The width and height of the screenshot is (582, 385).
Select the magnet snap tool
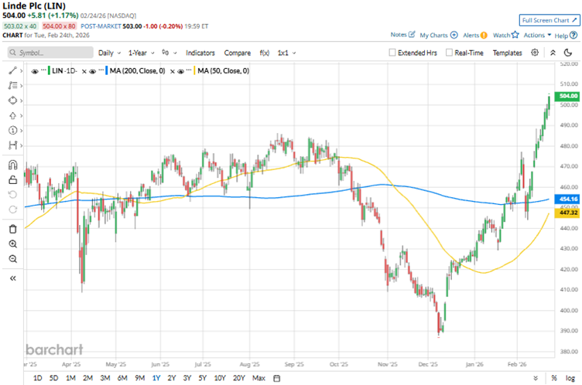coord(12,165)
